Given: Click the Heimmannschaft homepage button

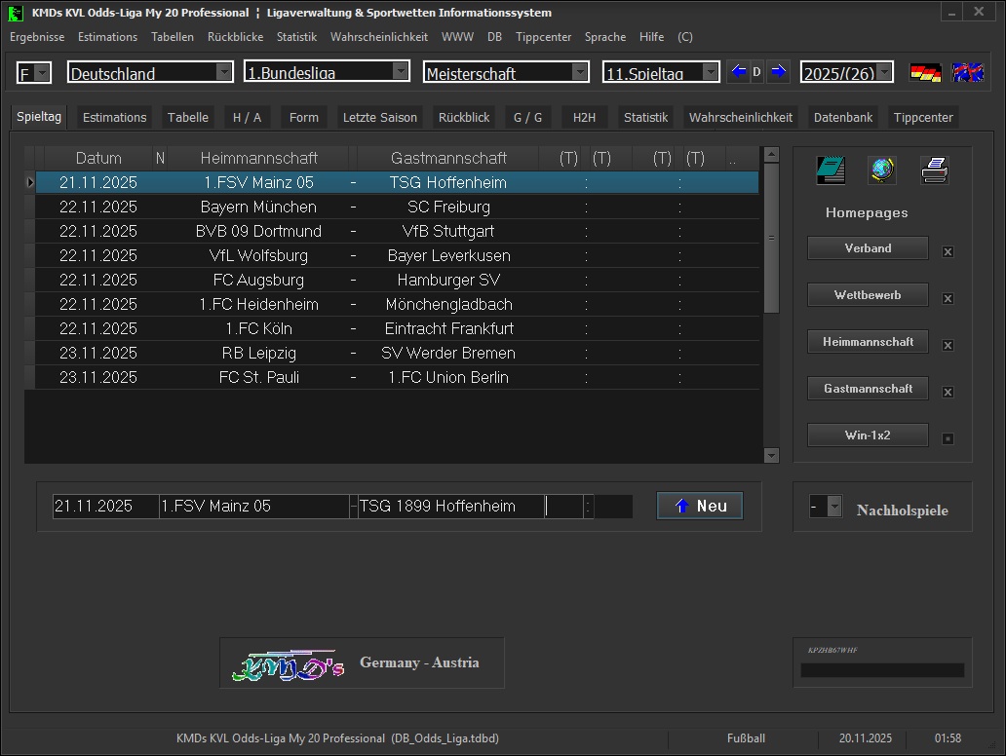Looking at the screenshot, I should point(868,342).
